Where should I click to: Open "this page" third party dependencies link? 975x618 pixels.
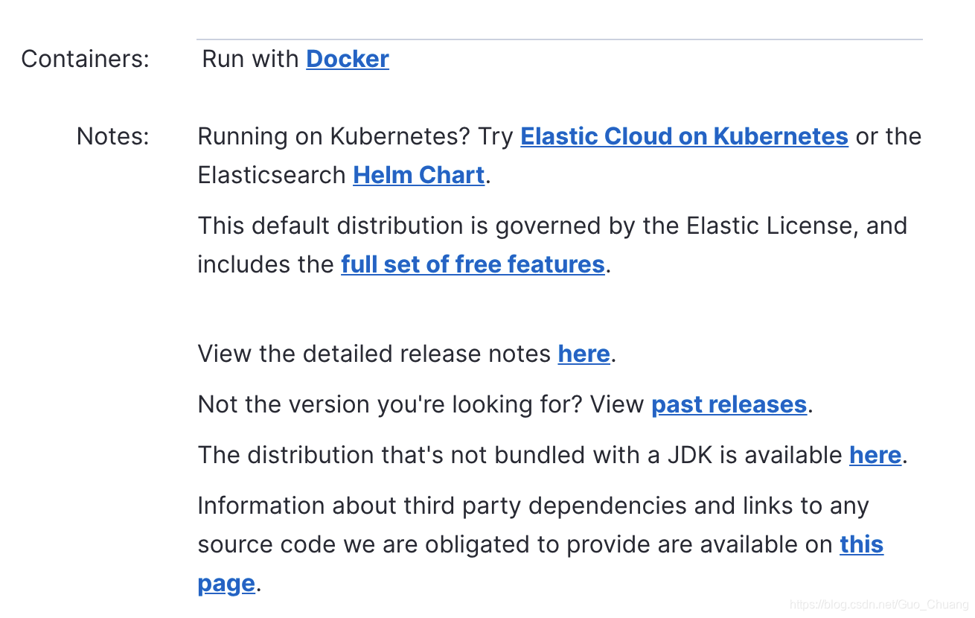click(862, 544)
